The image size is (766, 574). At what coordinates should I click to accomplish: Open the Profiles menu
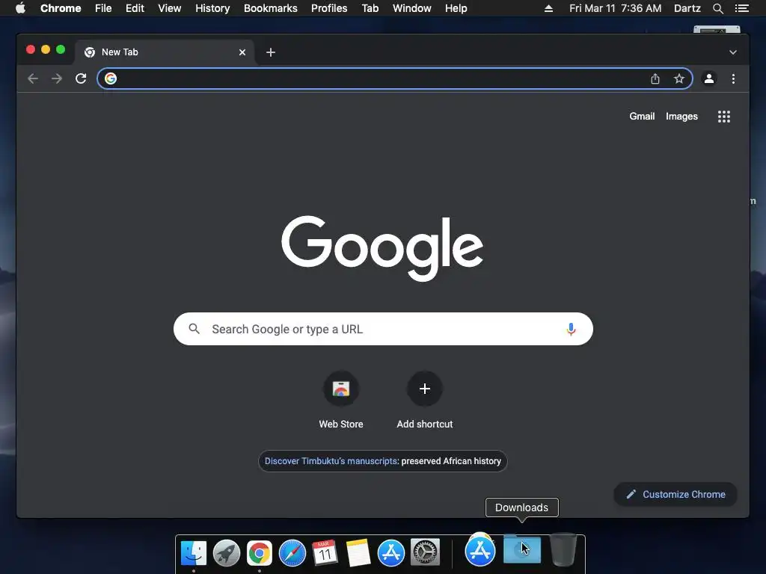[x=329, y=8]
